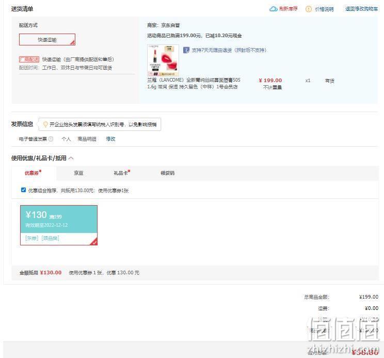Click the 电子普通发票 label
This screenshot has height=358, width=384.
(x=33, y=139)
